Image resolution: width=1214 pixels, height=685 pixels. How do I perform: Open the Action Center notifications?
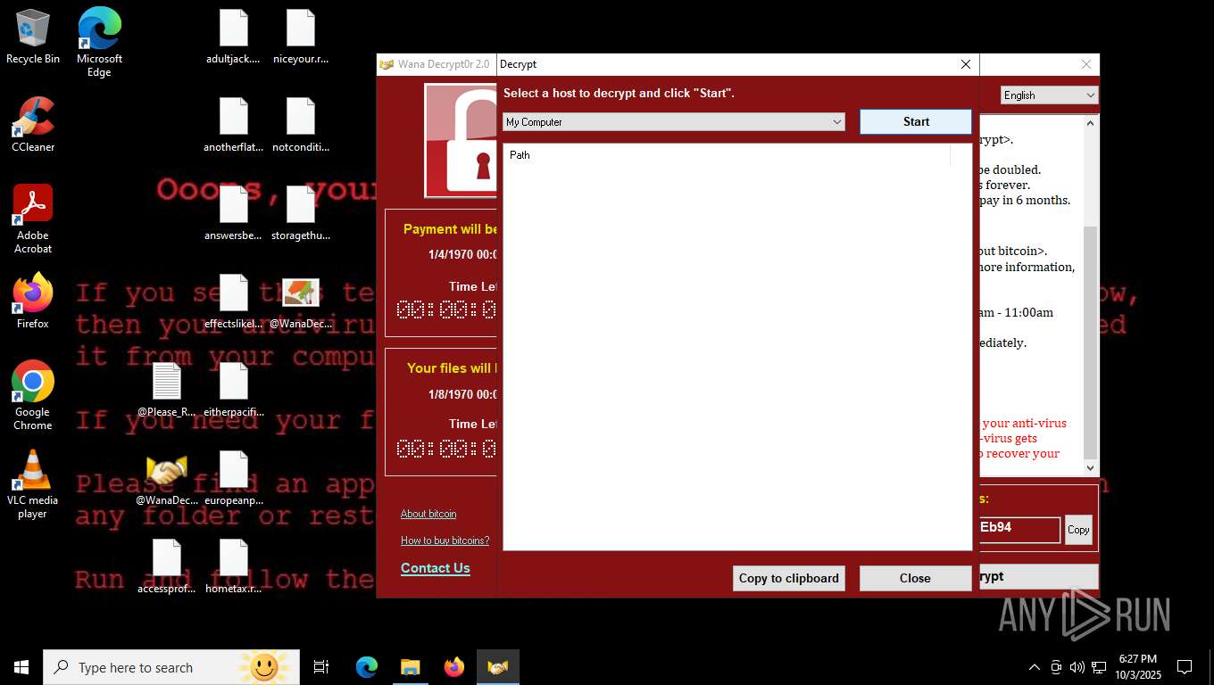(1185, 667)
